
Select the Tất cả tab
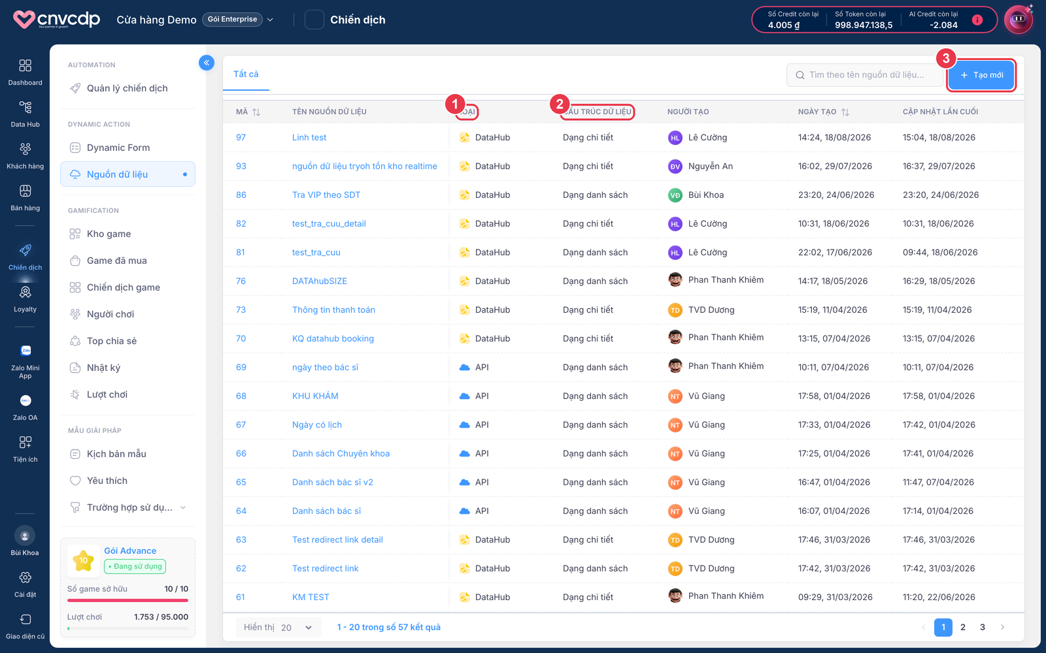point(246,74)
